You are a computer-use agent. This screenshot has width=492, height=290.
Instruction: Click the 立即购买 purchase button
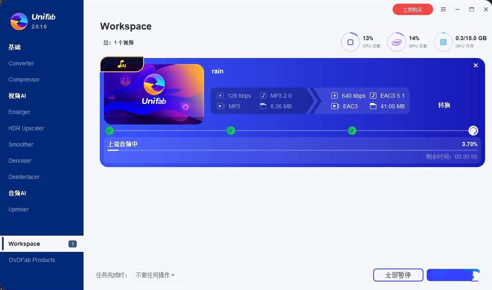(413, 9)
